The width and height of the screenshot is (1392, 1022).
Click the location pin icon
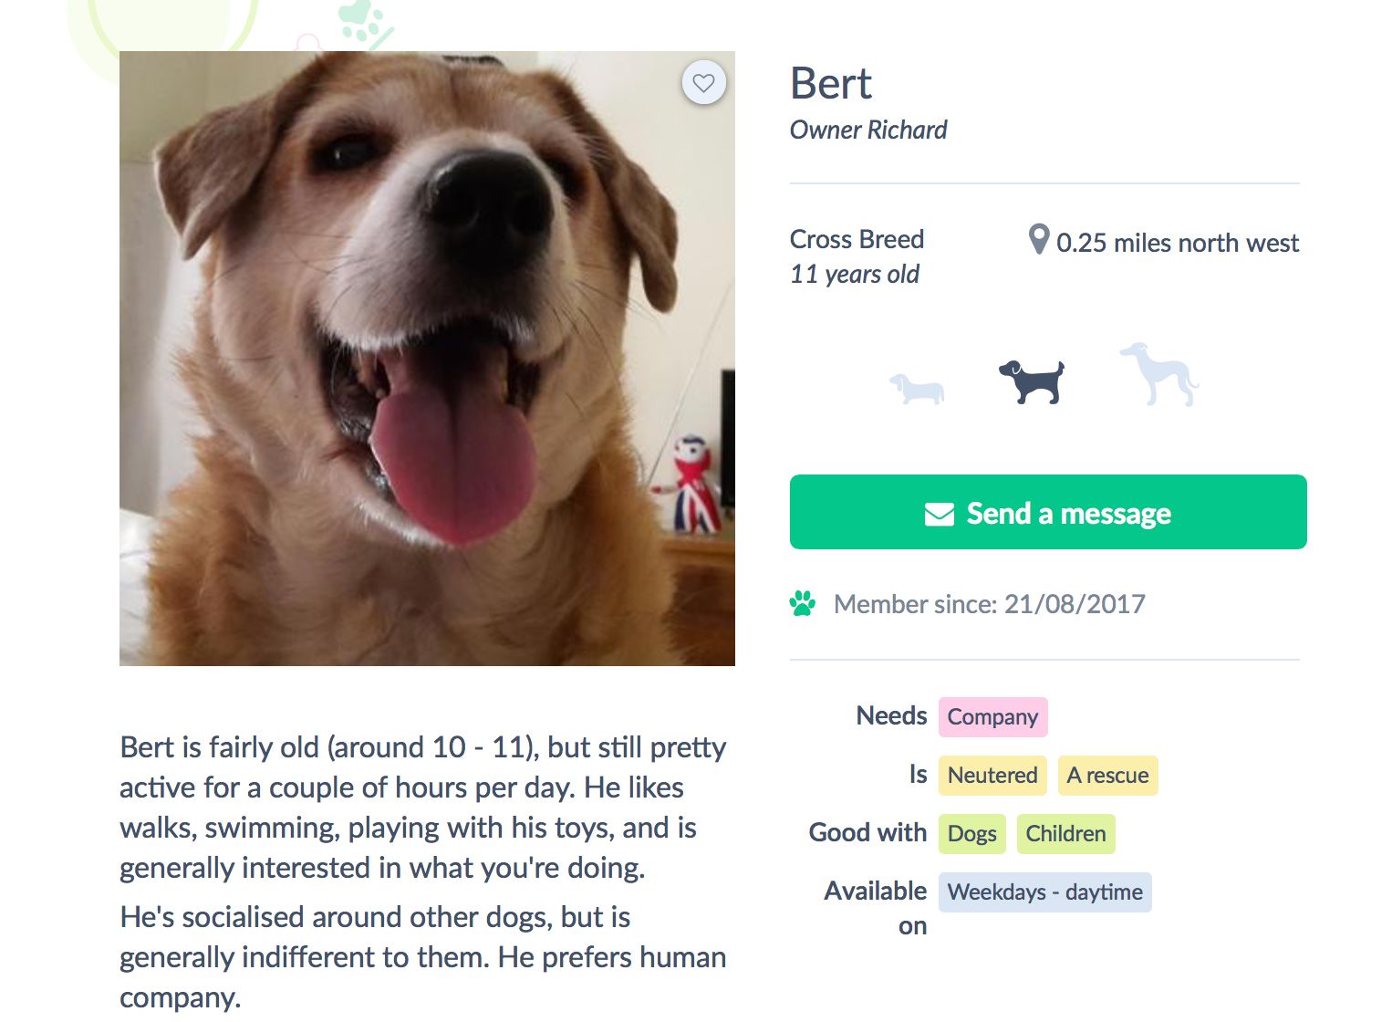pyautogui.click(x=1039, y=240)
